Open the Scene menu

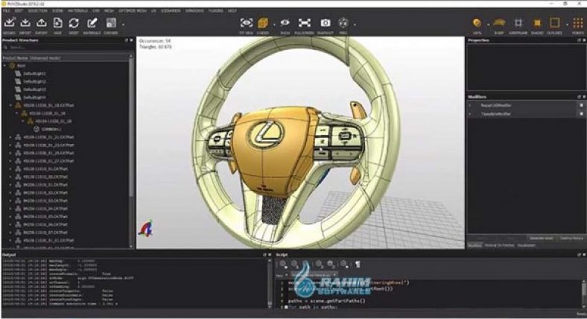pos(57,11)
